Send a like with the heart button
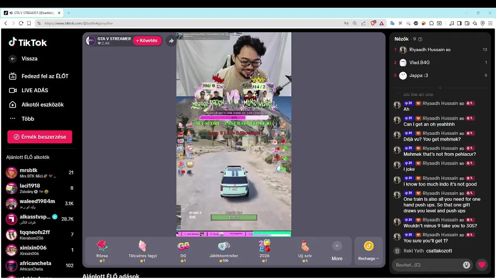Screen dimensions: 496x279 coord(482,265)
